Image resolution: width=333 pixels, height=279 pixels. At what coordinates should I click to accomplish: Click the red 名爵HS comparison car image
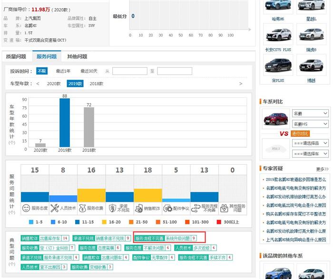pyautogui.click(x=275, y=119)
